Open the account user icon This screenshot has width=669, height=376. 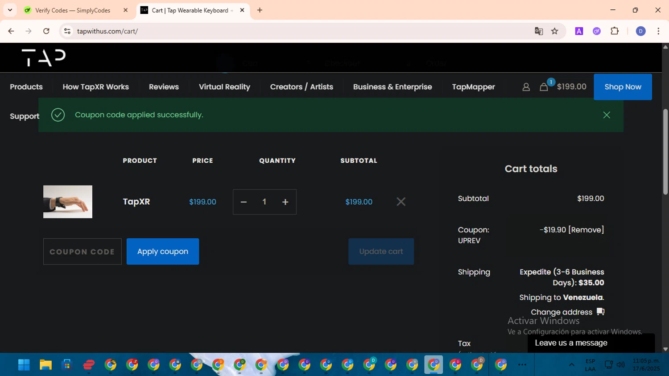(526, 87)
